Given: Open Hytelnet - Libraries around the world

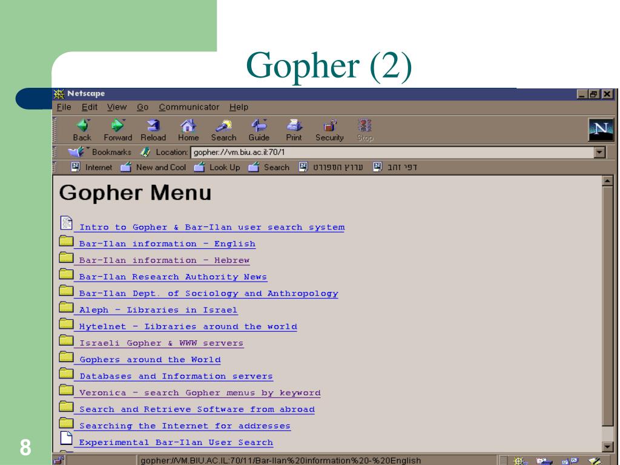Looking at the screenshot, I should coord(188,327).
